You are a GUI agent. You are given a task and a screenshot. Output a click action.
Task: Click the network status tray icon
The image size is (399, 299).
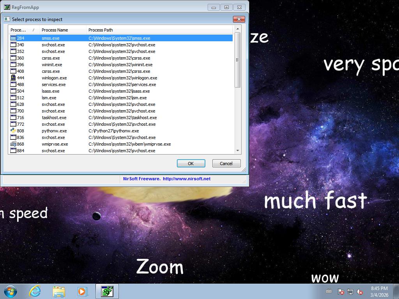tap(350, 292)
